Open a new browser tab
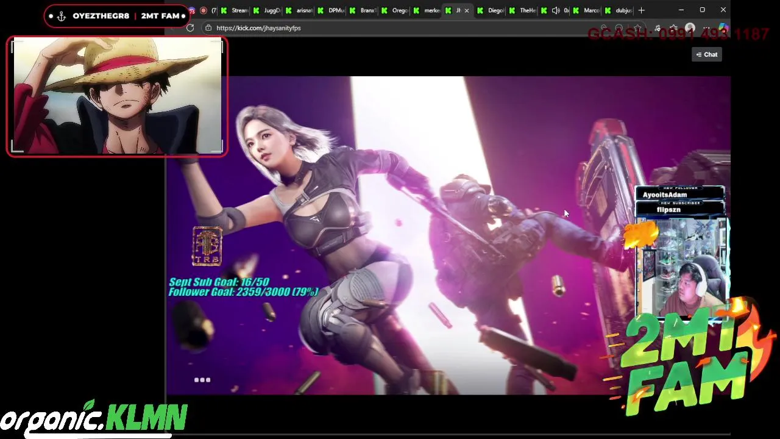This screenshot has width=780, height=439. tap(641, 10)
